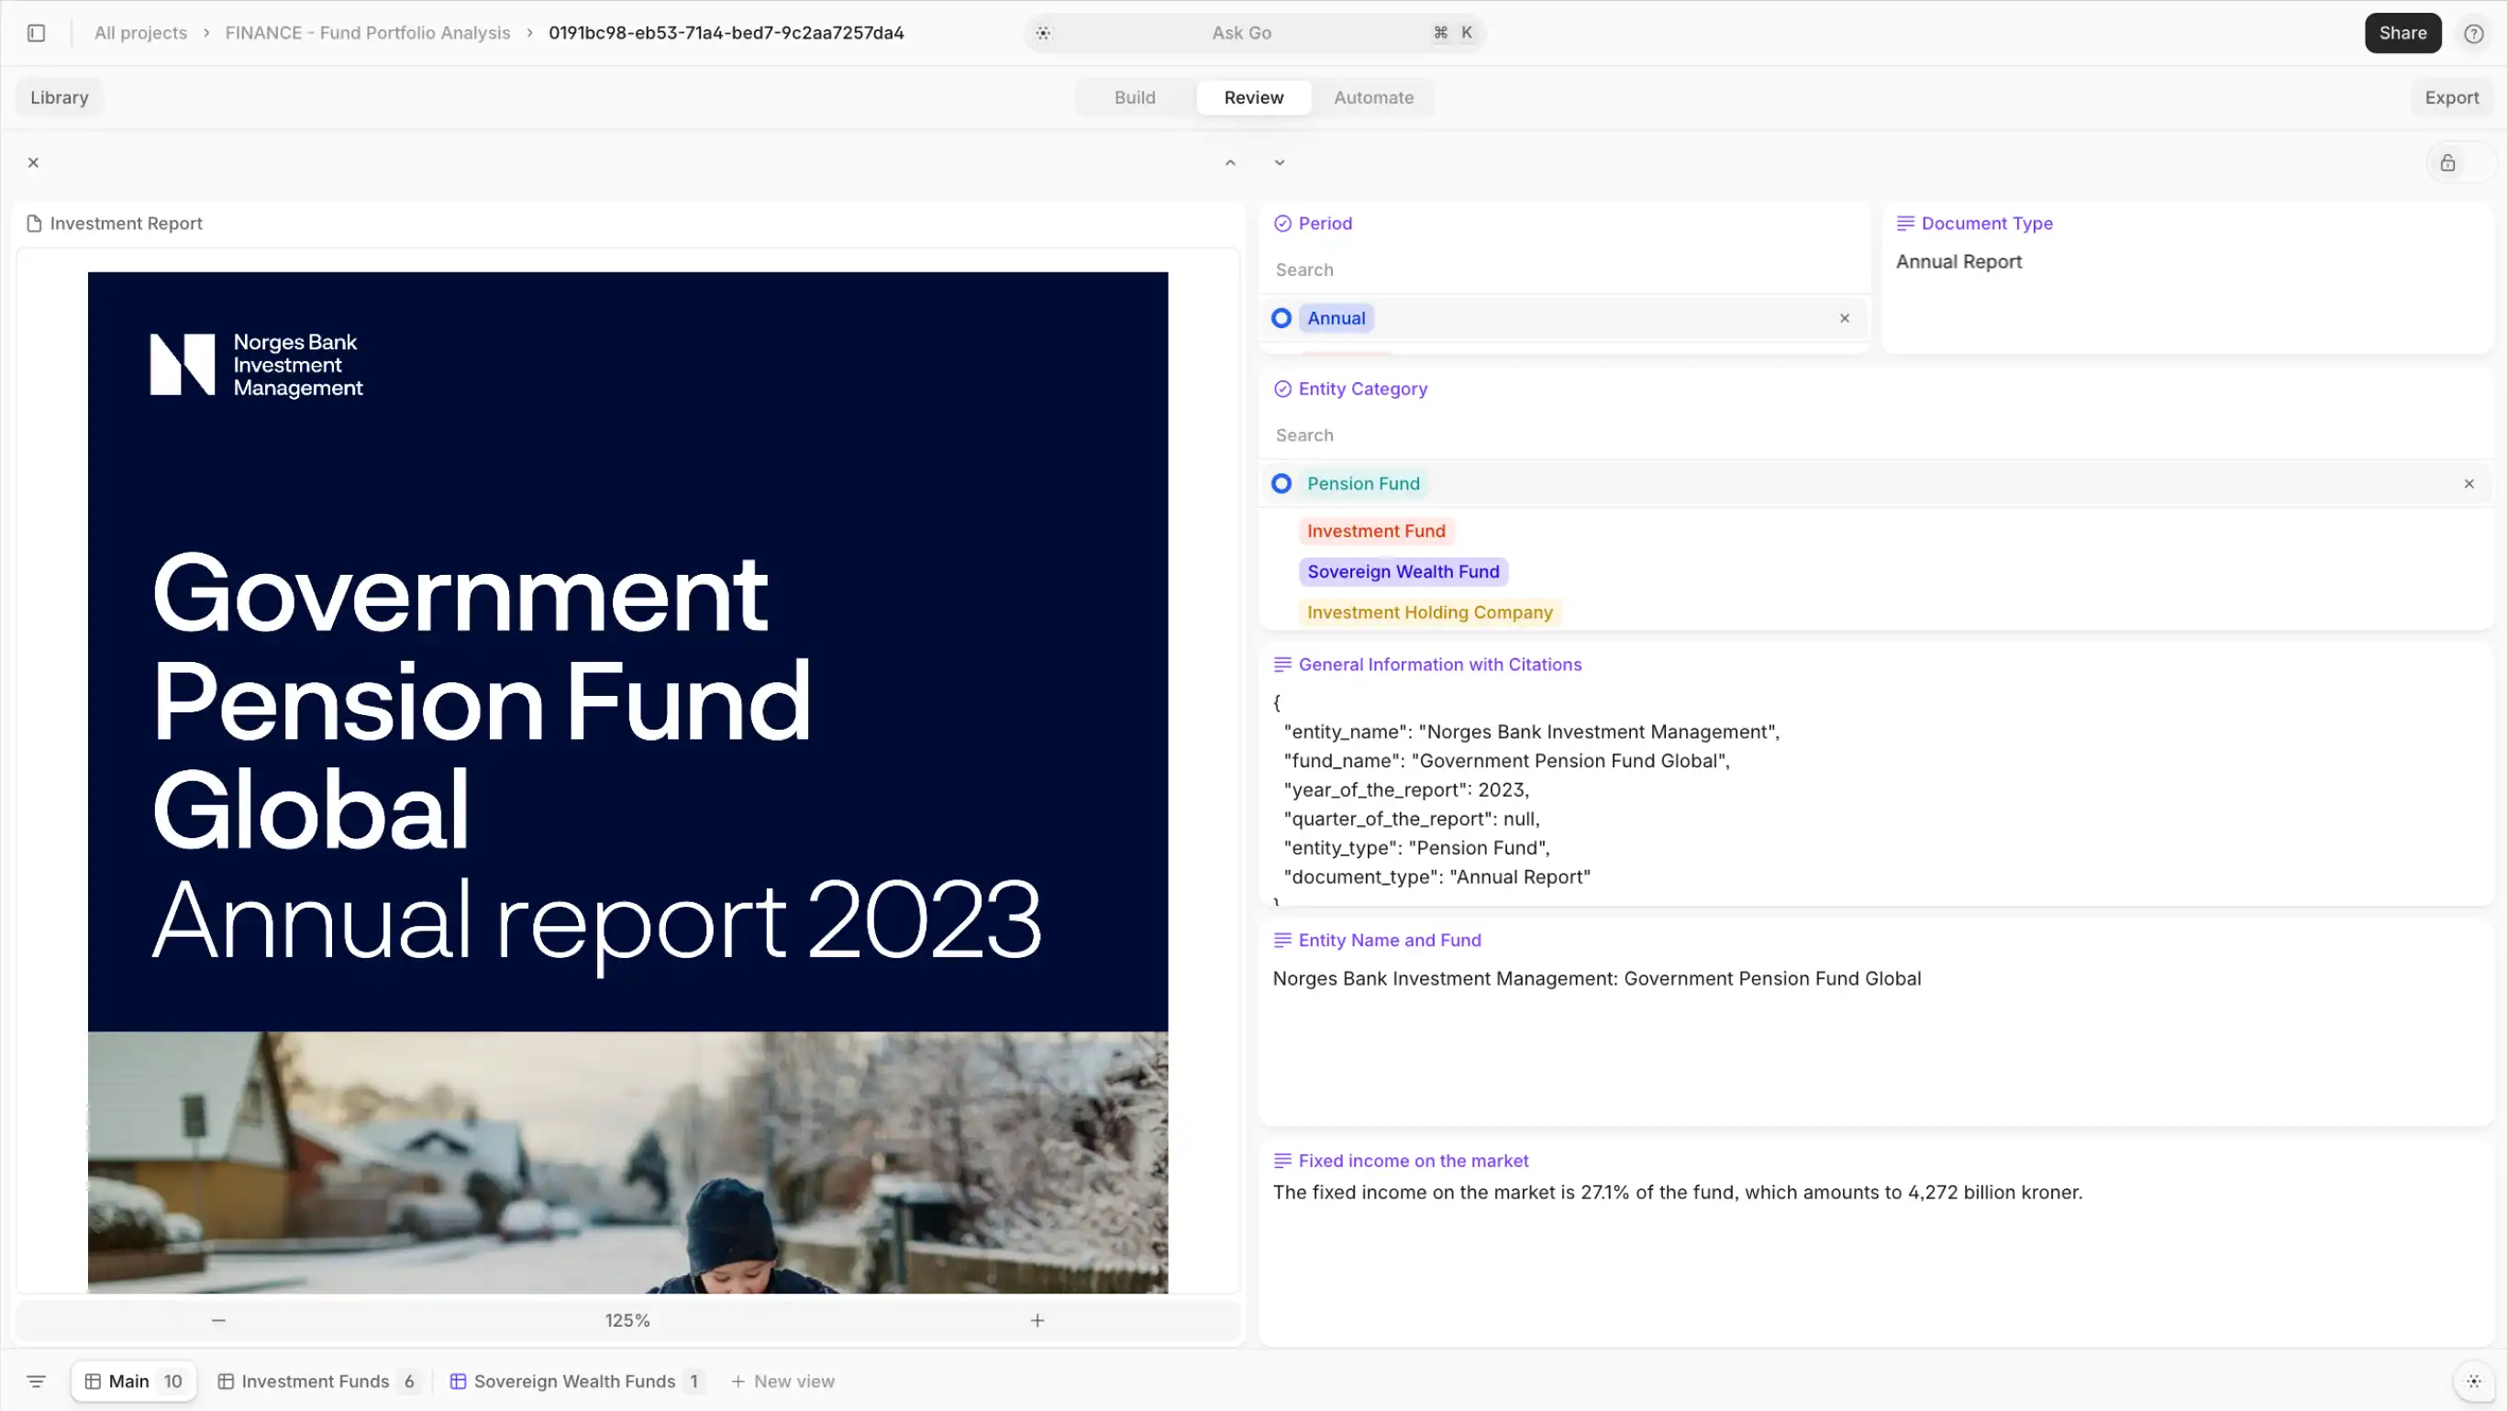The width and height of the screenshot is (2507, 1411).
Task: Click the Annual Report document type value
Action: pyautogui.click(x=1958, y=262)
